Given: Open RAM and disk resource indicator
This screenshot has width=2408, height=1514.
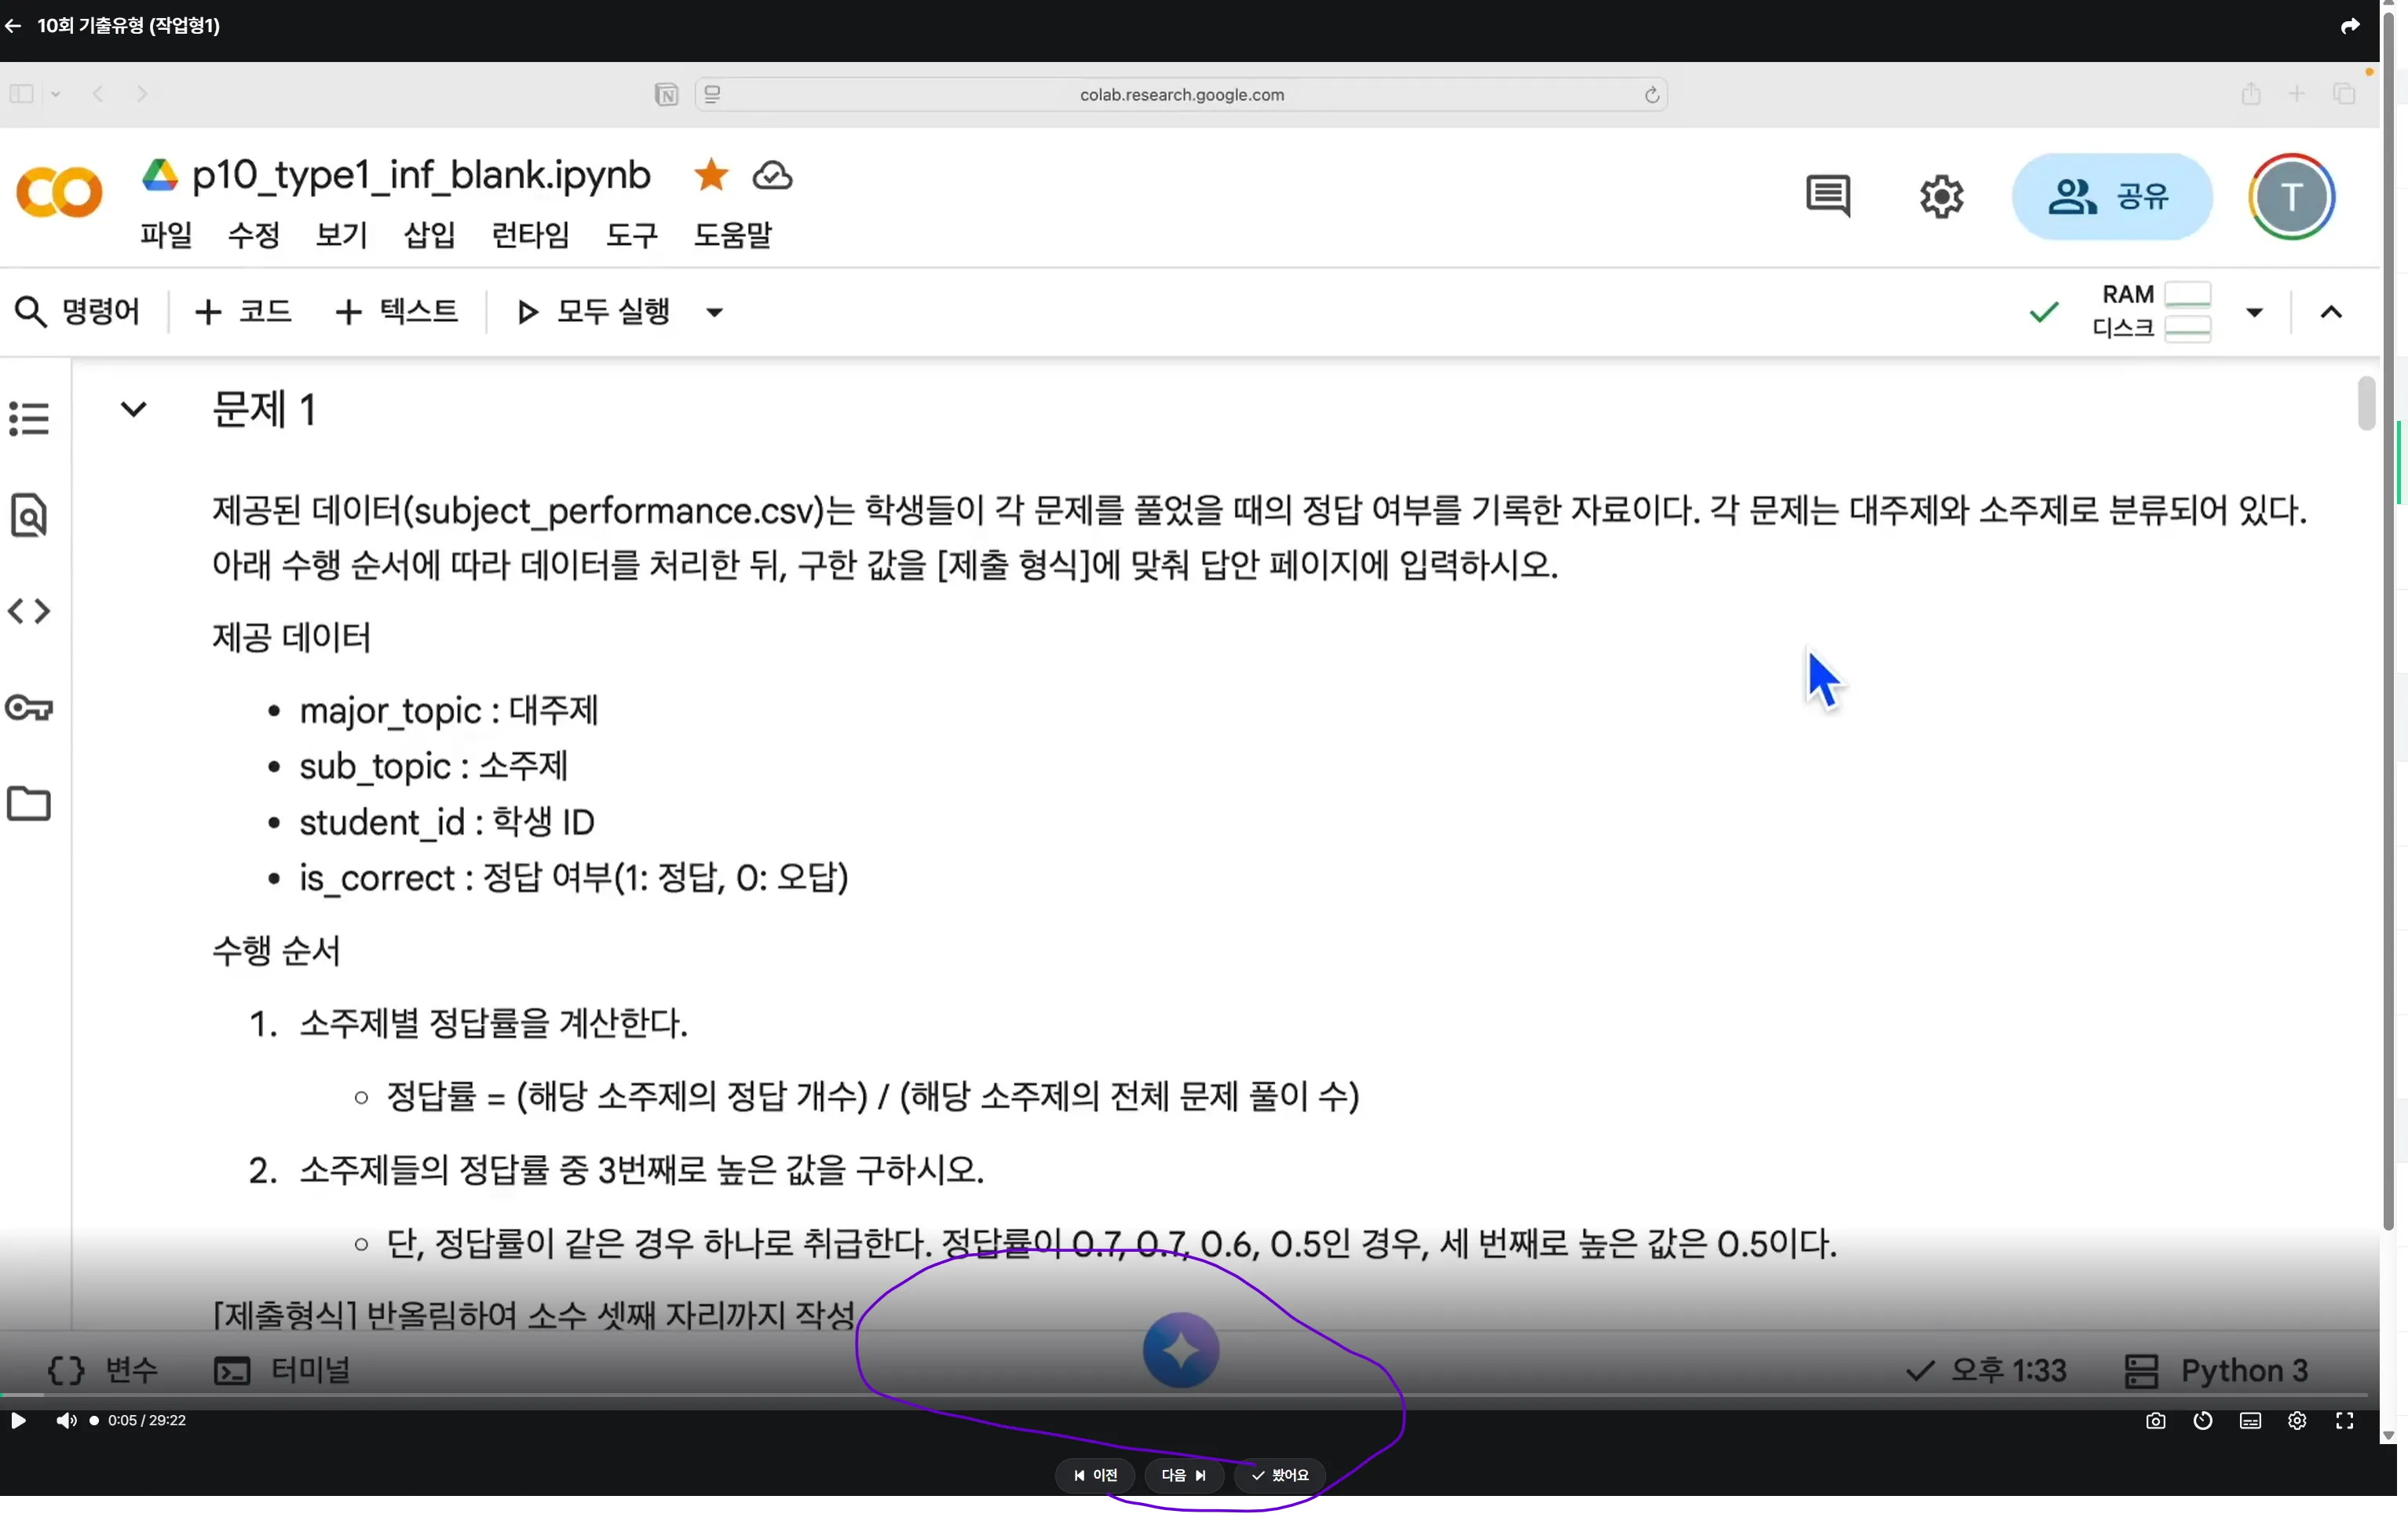Looking at the screenshot, I should tap(2151, 312).
